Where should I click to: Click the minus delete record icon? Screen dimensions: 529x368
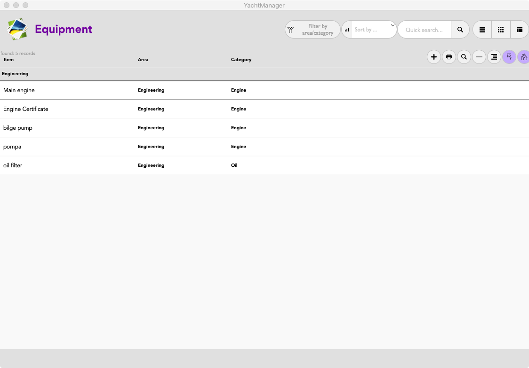tap(479, 57)
